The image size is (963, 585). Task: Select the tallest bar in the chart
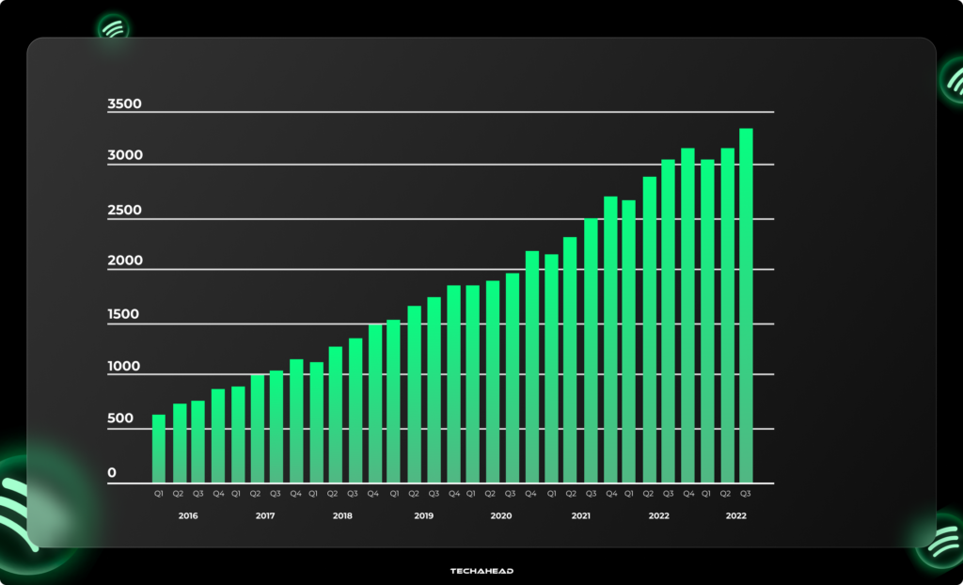pyautogui.click(x=746, y=306)
